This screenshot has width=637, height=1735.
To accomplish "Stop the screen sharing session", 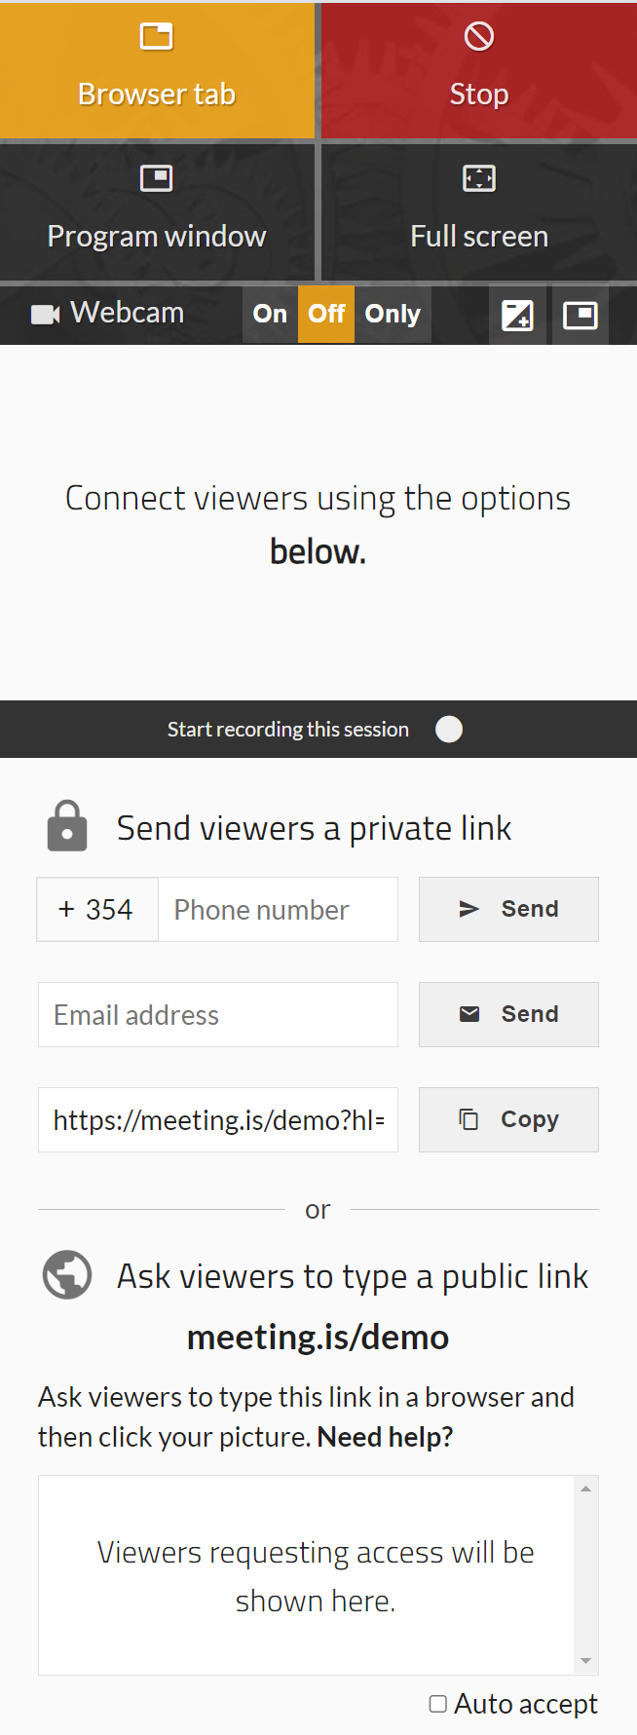I will pos(478,70).
